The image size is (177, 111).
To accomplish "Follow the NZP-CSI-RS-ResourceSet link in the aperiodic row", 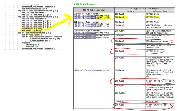I will [85, 33].
